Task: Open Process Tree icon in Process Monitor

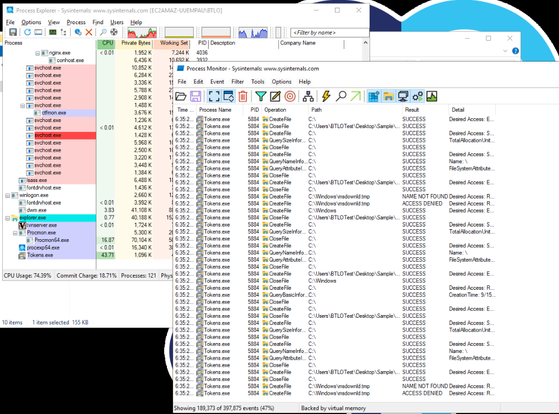Action: coord(308,96)
